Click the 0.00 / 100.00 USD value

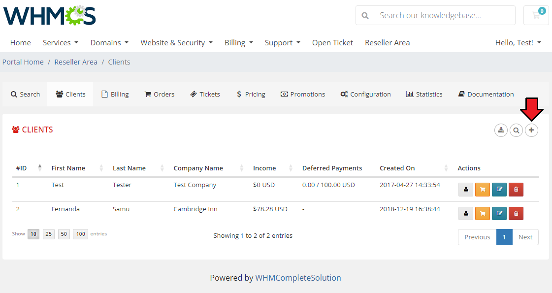pyautogui.click(x=328, y=185)
